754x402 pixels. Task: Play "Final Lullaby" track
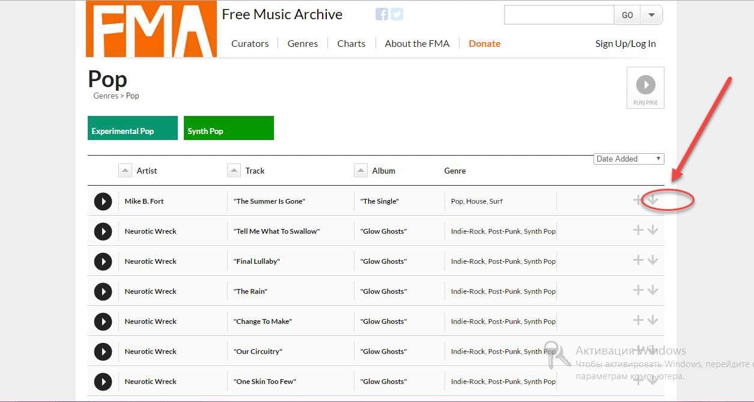click(x=103, y=261)
